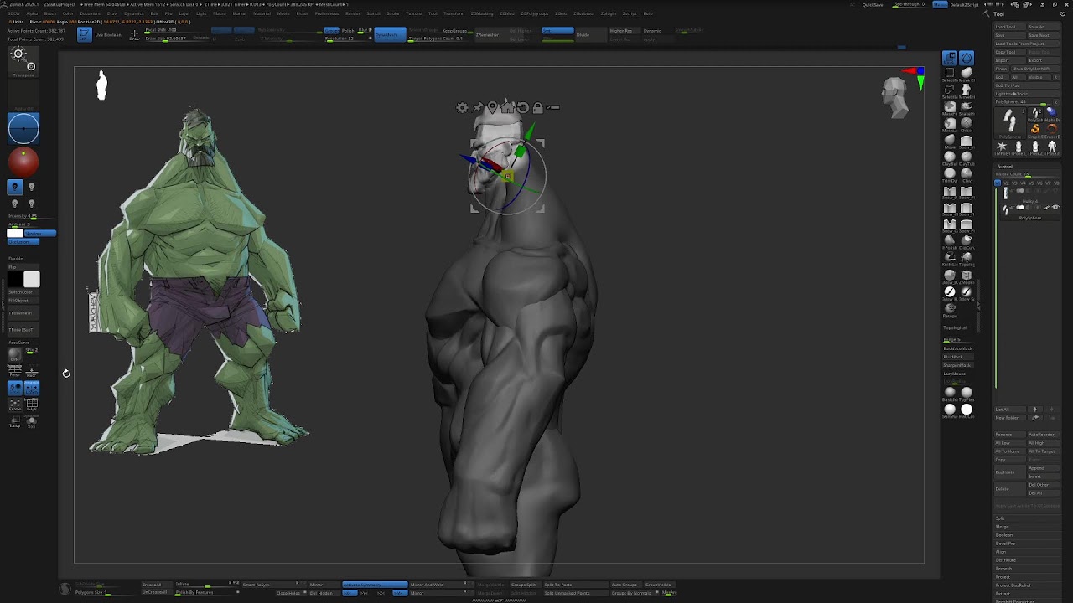Screen dimensions: 1073x603
Task: Toggle KeepGroups option
Action: [x=457, y=31]
